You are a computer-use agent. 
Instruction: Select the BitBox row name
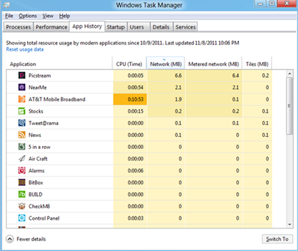[36, 183]
